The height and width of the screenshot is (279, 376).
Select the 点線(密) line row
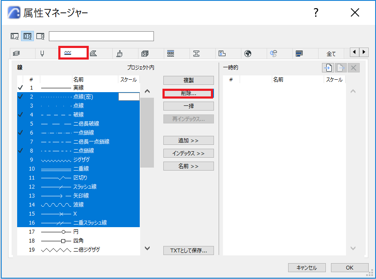coord(78,96)
